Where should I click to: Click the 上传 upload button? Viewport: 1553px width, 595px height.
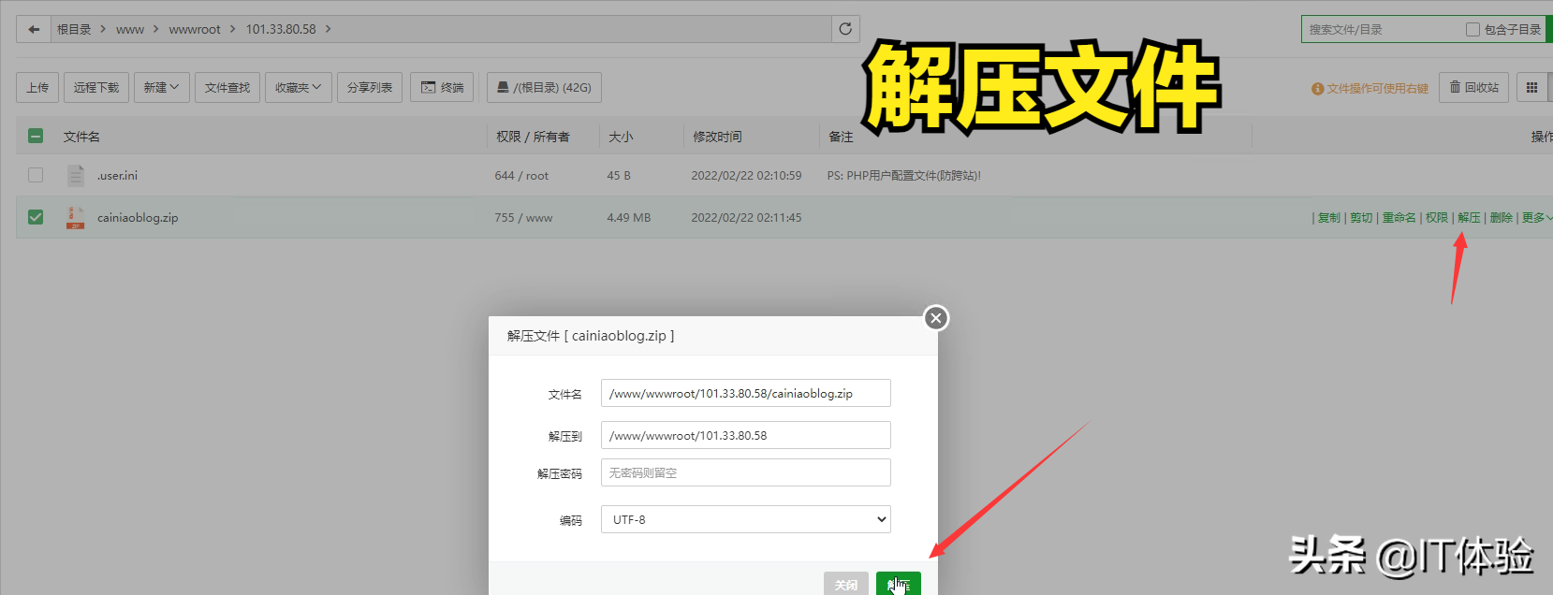tap(37, 87)
